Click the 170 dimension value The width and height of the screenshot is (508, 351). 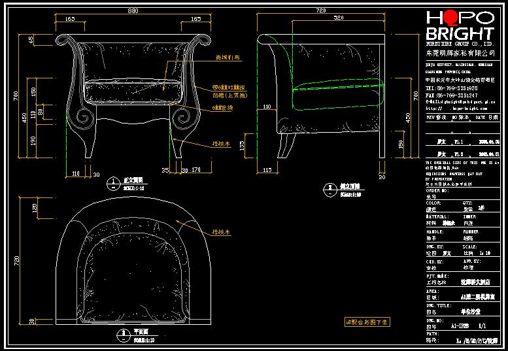196,170
